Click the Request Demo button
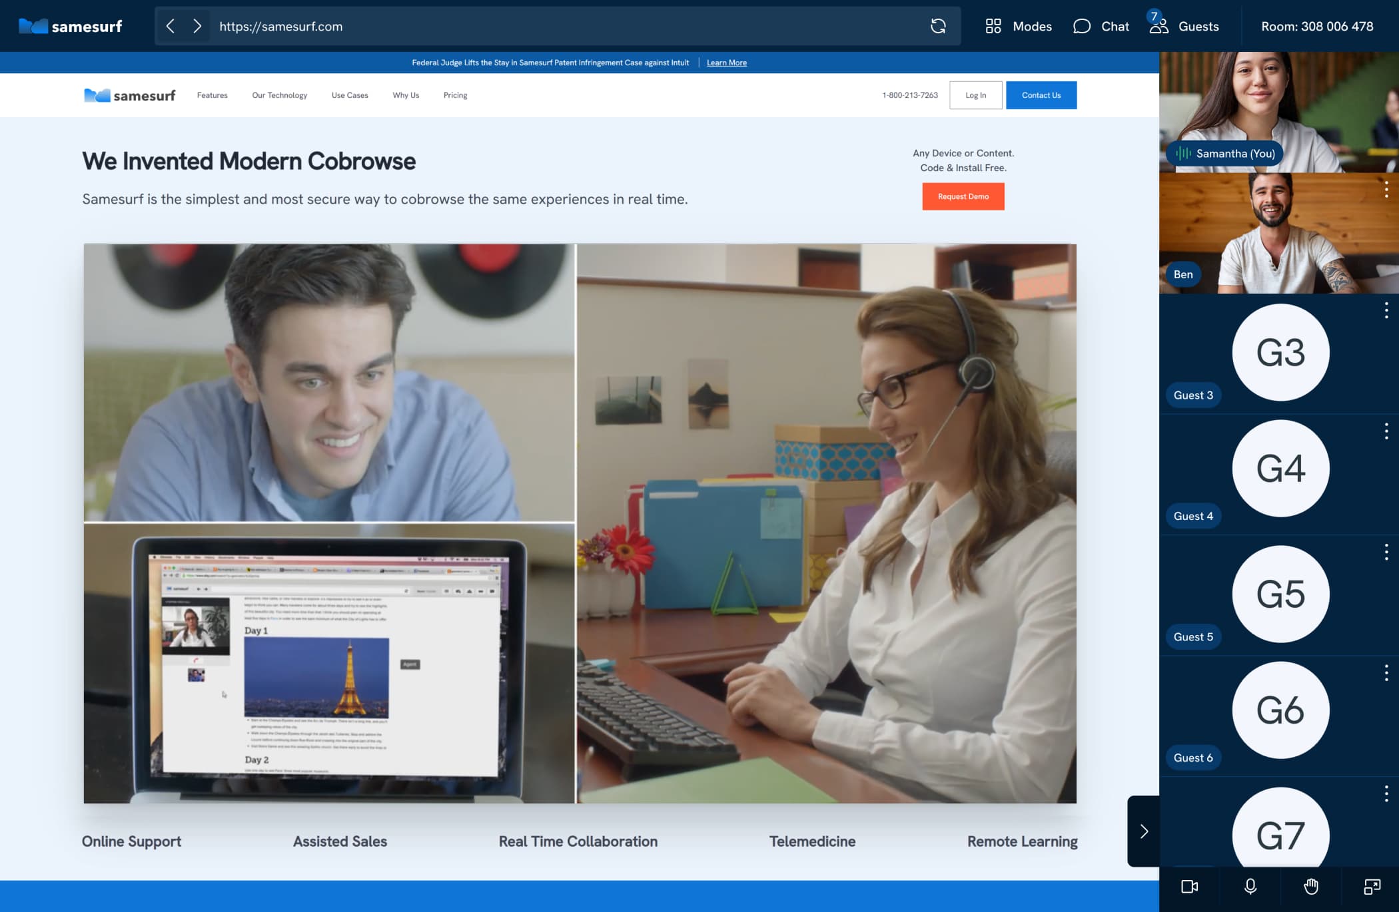 click(x=963, y=196)
